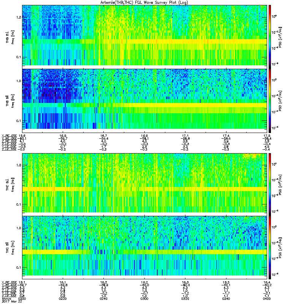Screen dimensions: 285x304
Task: Click the THC Y_RE_GSE value '-60.2'
Action: tap(267, 285)
